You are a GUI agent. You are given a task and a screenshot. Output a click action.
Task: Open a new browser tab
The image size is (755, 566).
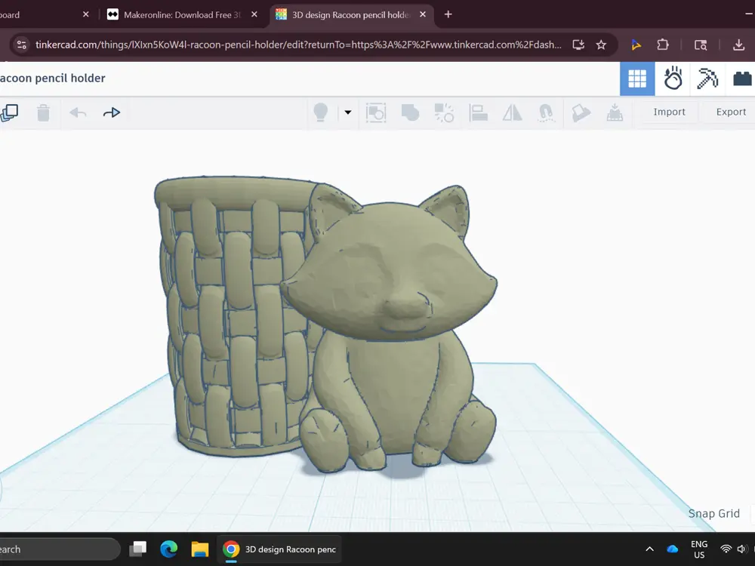point(448,14)
